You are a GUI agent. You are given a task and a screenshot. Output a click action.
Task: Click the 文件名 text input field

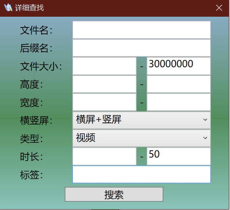[x=141, y=30]
